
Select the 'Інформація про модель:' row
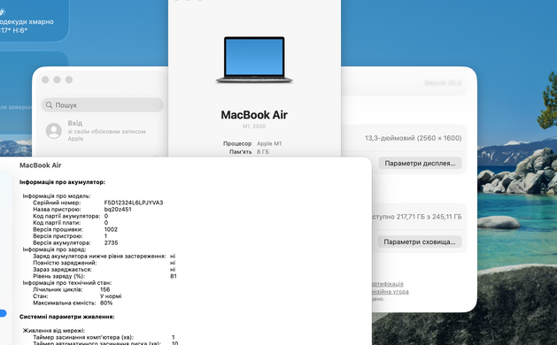pyautogui.click(x=57, y=195)
